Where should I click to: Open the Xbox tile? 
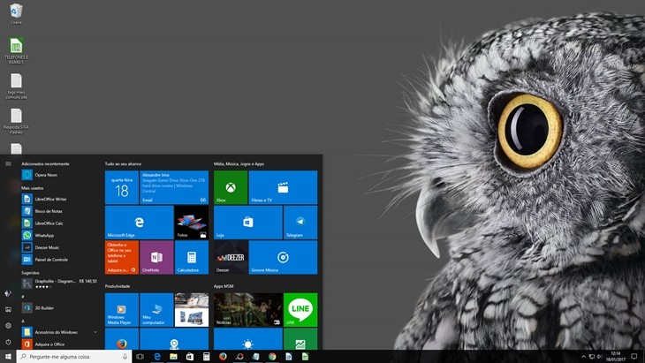231,187
